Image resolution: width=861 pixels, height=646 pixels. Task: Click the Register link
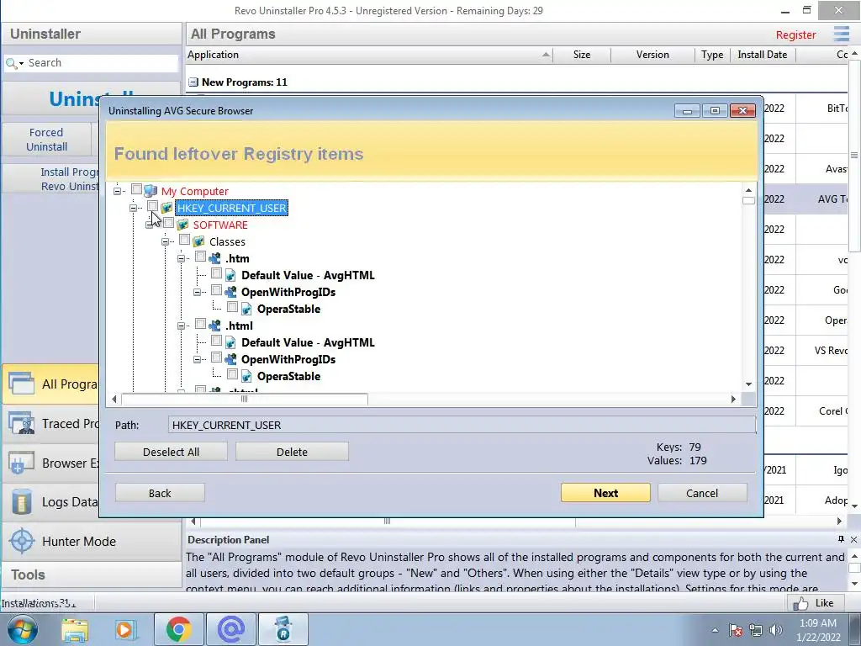pyautogui.click(x=795, y=34)
